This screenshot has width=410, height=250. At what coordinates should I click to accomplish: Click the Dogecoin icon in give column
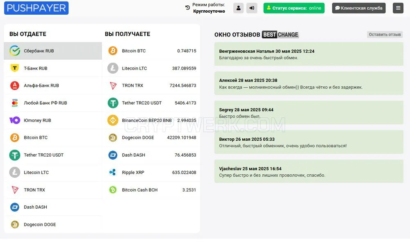click(x=15, y=224)
